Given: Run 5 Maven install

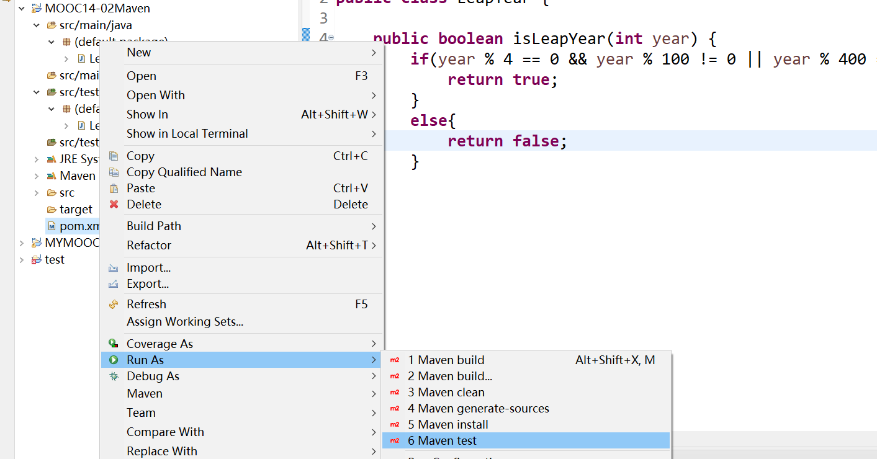Looking at the screenshot, I should 526,425.
